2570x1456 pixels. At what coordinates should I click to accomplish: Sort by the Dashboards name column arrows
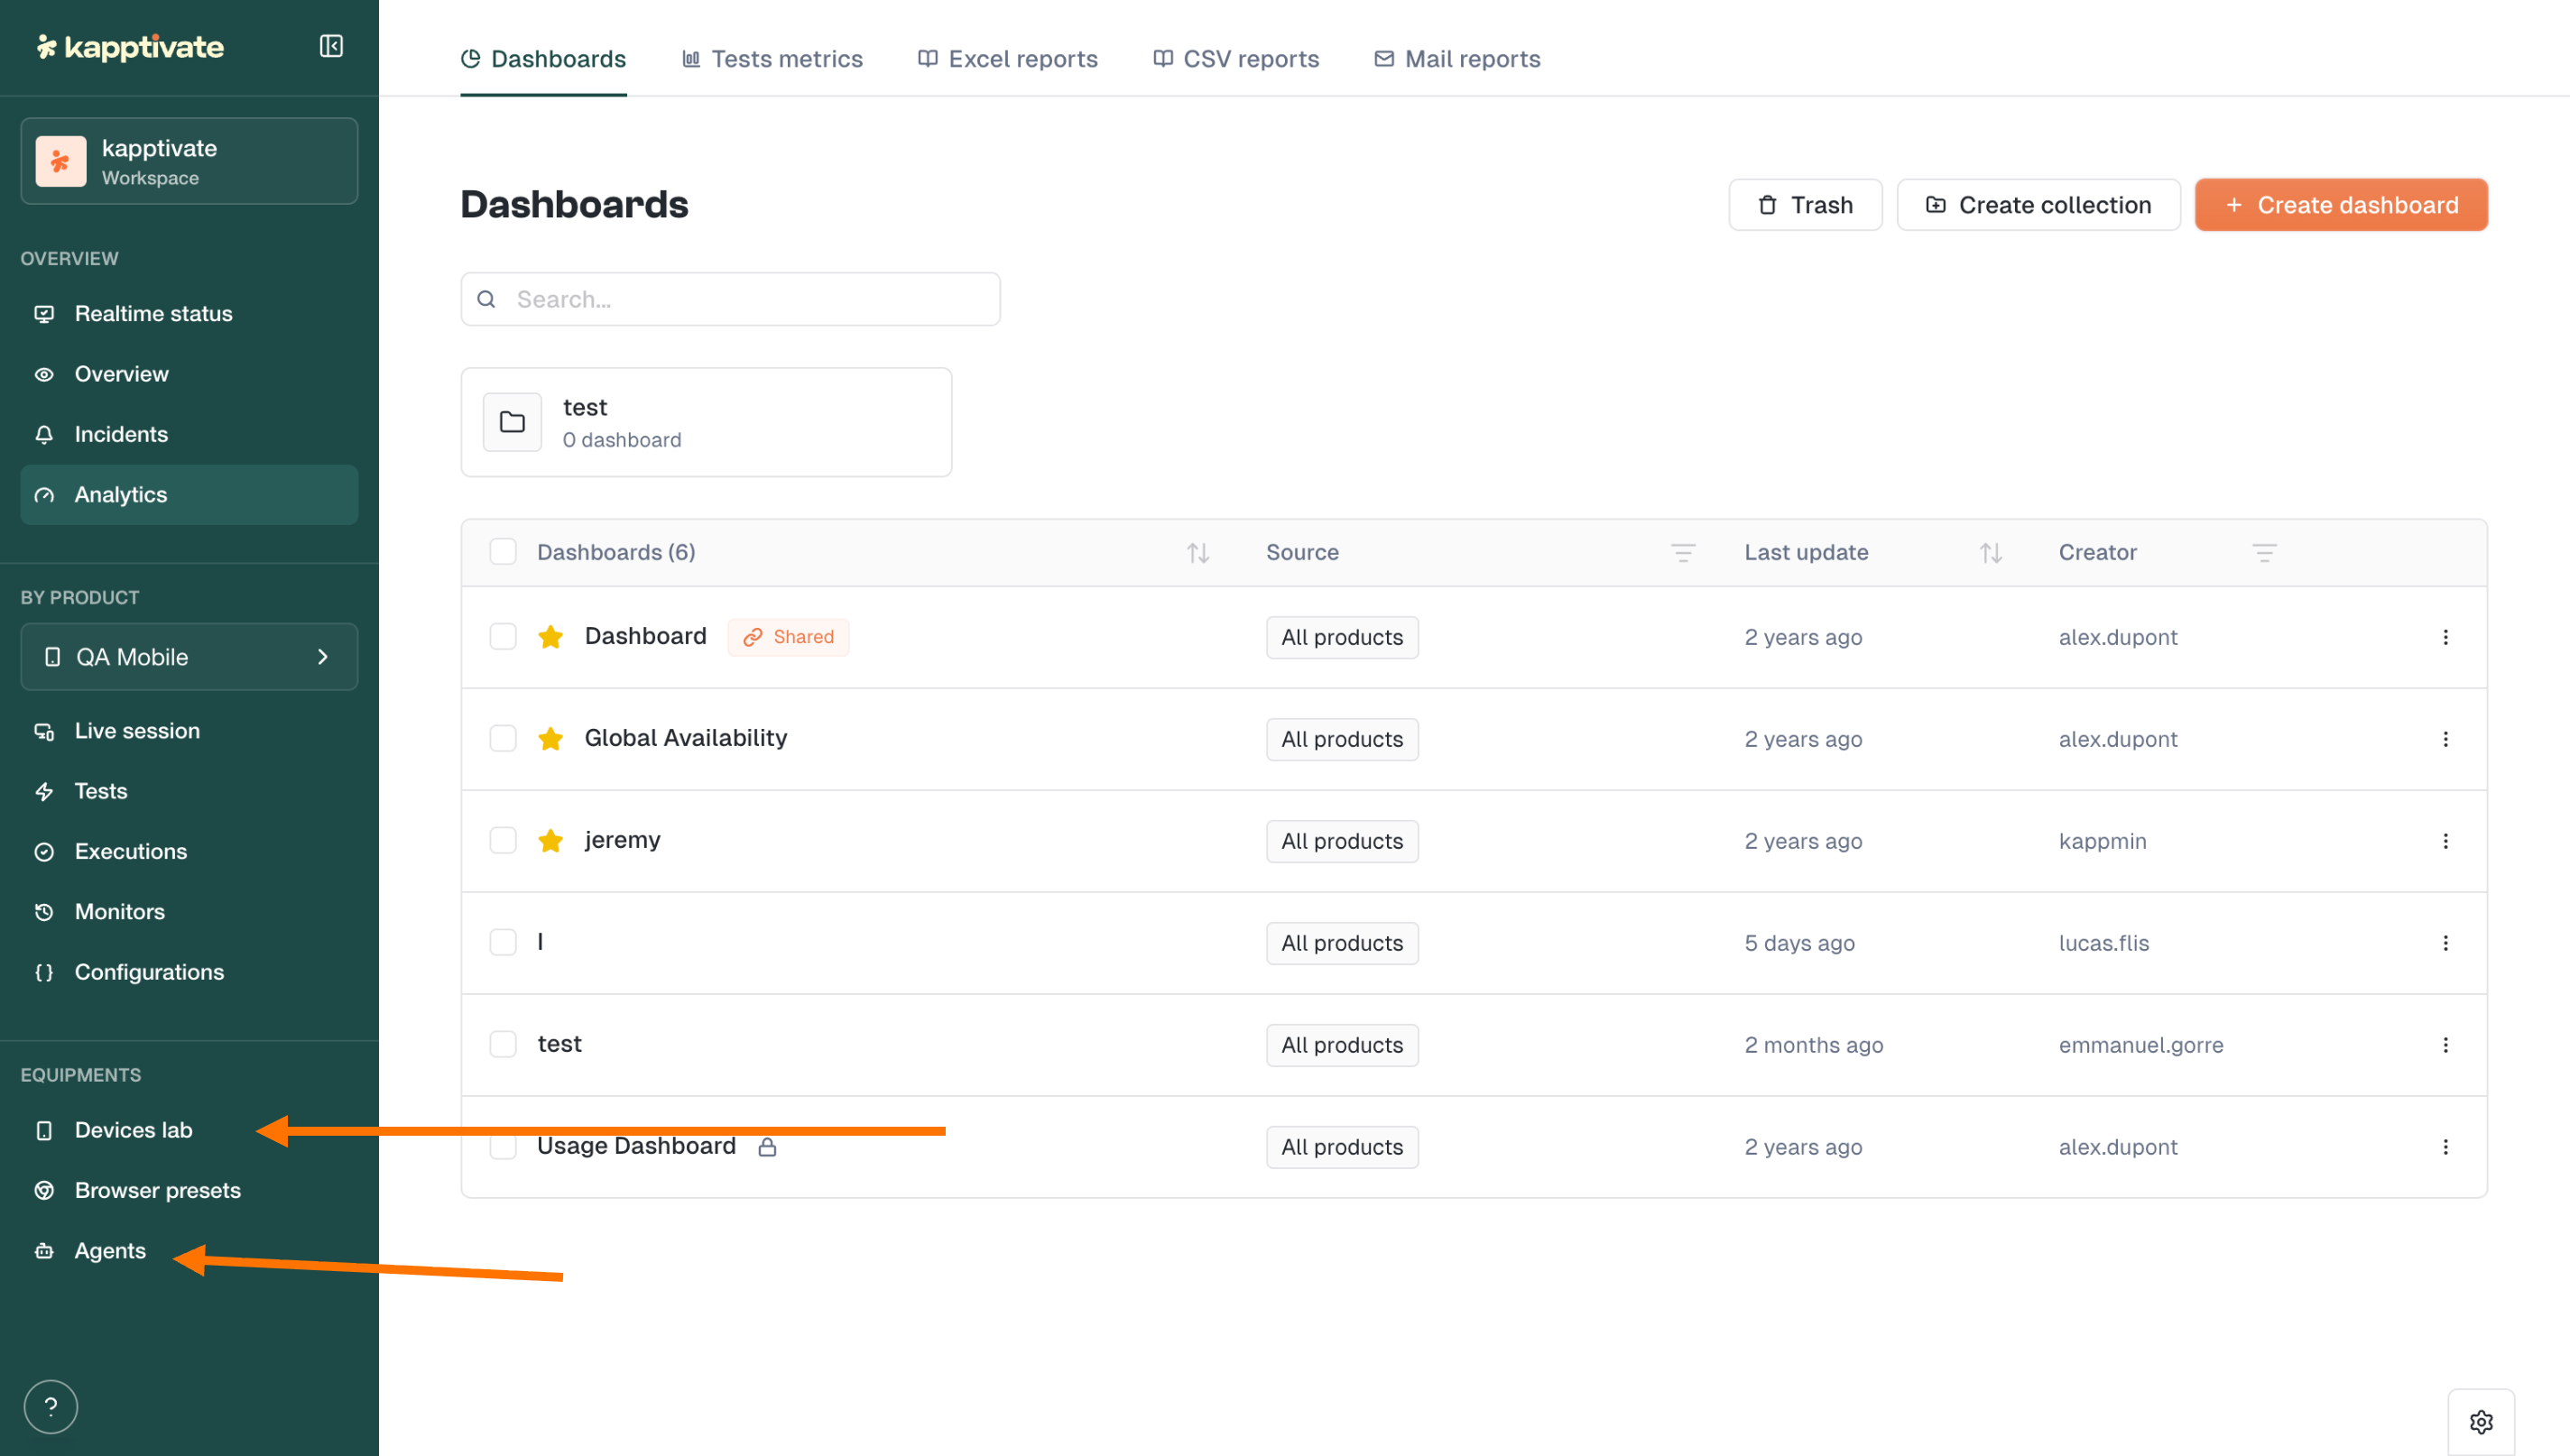click(x=1198, y=553)
